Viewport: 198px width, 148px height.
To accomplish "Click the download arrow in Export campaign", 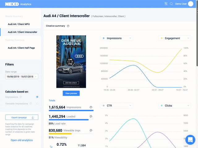I will tap(33, 117).
